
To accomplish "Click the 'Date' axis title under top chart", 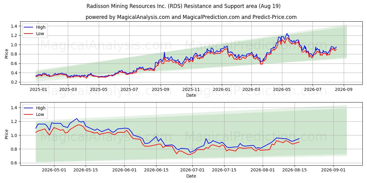I will point(191,95).
